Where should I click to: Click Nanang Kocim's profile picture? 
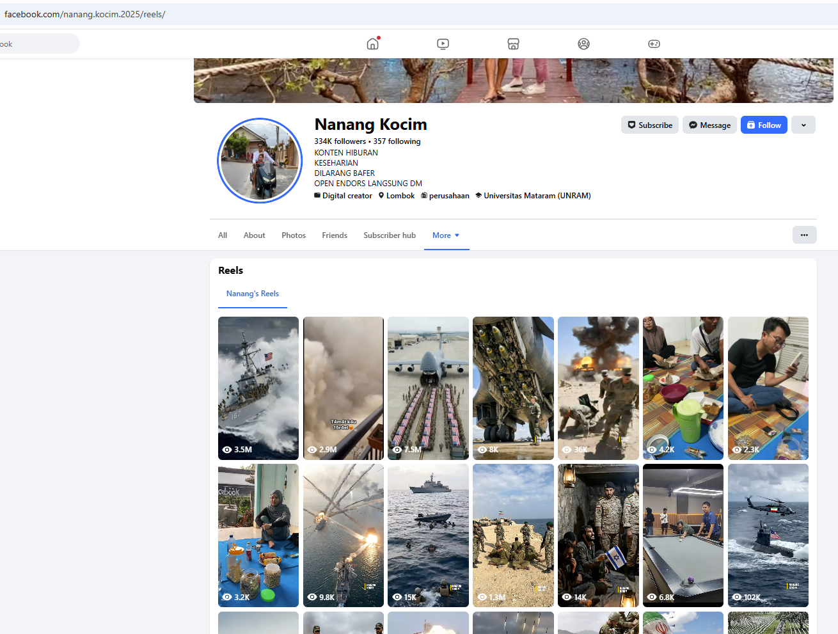260,161
